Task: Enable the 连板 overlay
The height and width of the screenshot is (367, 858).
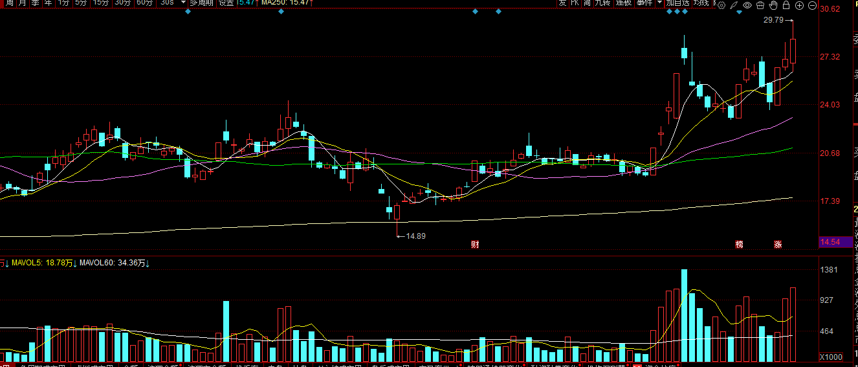Action: click(x=624, y=3)
